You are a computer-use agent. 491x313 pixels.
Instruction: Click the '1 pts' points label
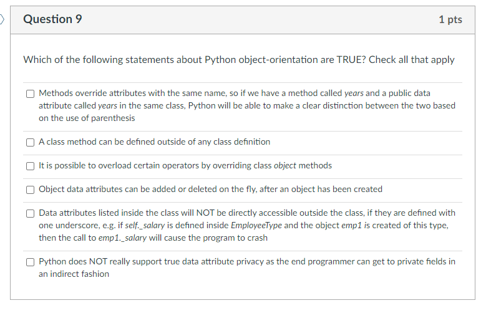pyautogui.click(x=450, y=20)
